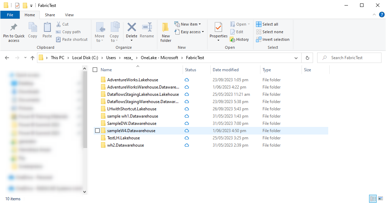Toggle the select-all checkbox in Name header
This screenshot has width=386, height=203.
[x=95, y=70]
